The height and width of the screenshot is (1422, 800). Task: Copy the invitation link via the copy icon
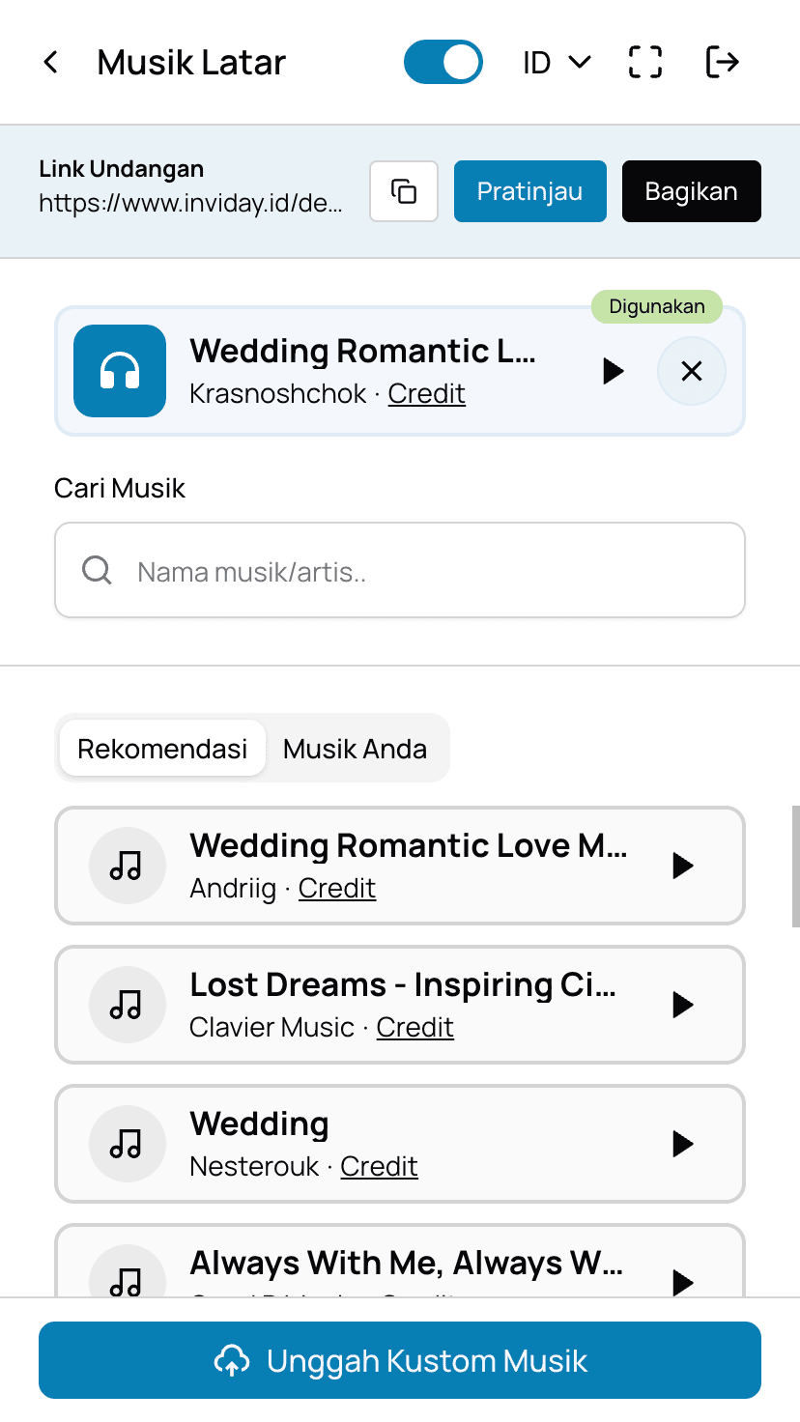click(x=404, y=191)
